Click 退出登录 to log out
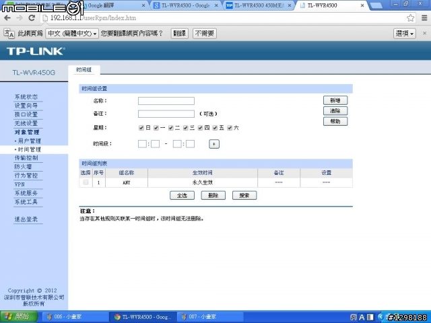The height and width of the screenshot is (323, 431). click(x=26, y=219)
